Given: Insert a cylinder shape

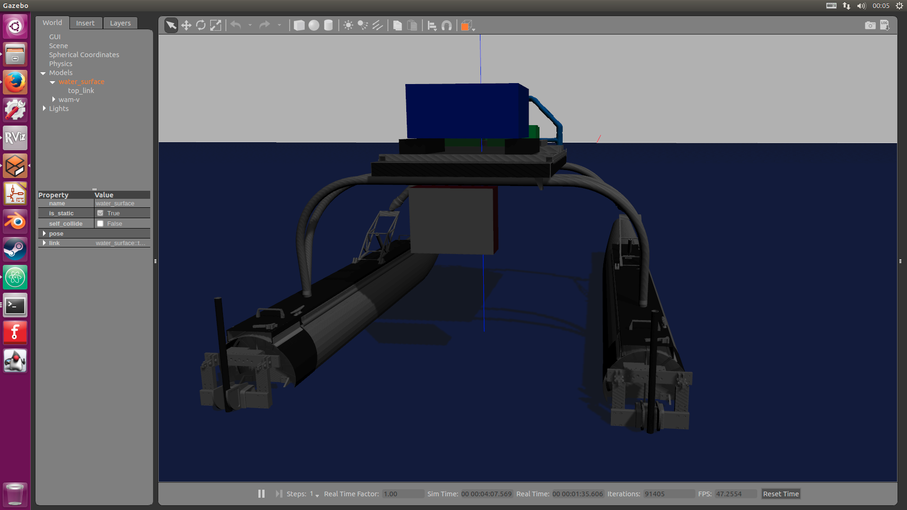Looking at the screenshot, I should tap(328, 25).
